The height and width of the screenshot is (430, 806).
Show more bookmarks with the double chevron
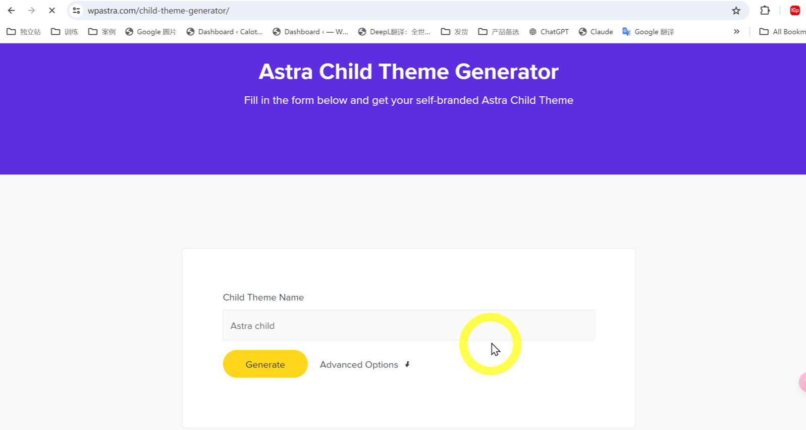pyautogui.click(x=737, y=32)
